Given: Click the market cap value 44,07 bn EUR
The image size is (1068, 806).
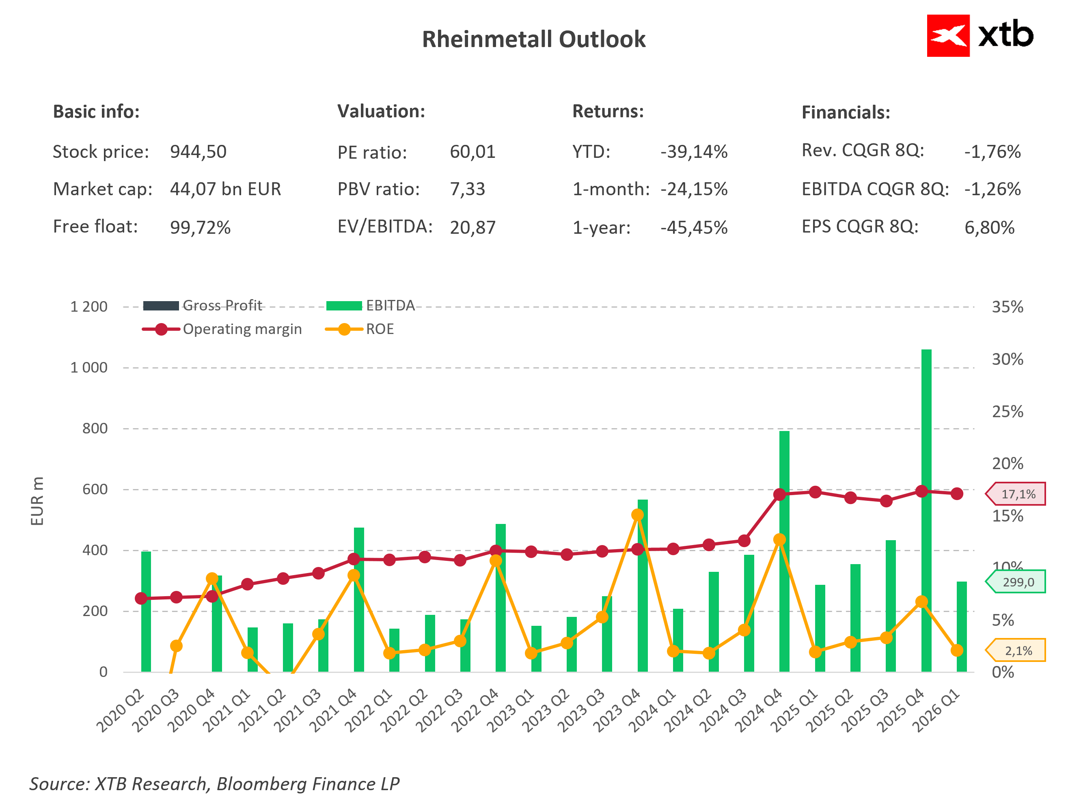Looking at the screenshot, I should [x=225, y=189].
